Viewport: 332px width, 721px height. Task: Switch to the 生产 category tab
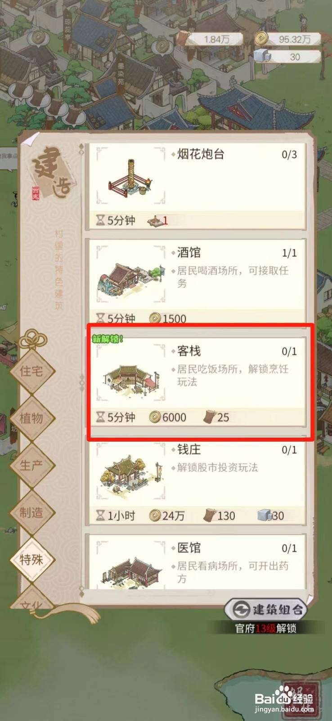(31, 465)
